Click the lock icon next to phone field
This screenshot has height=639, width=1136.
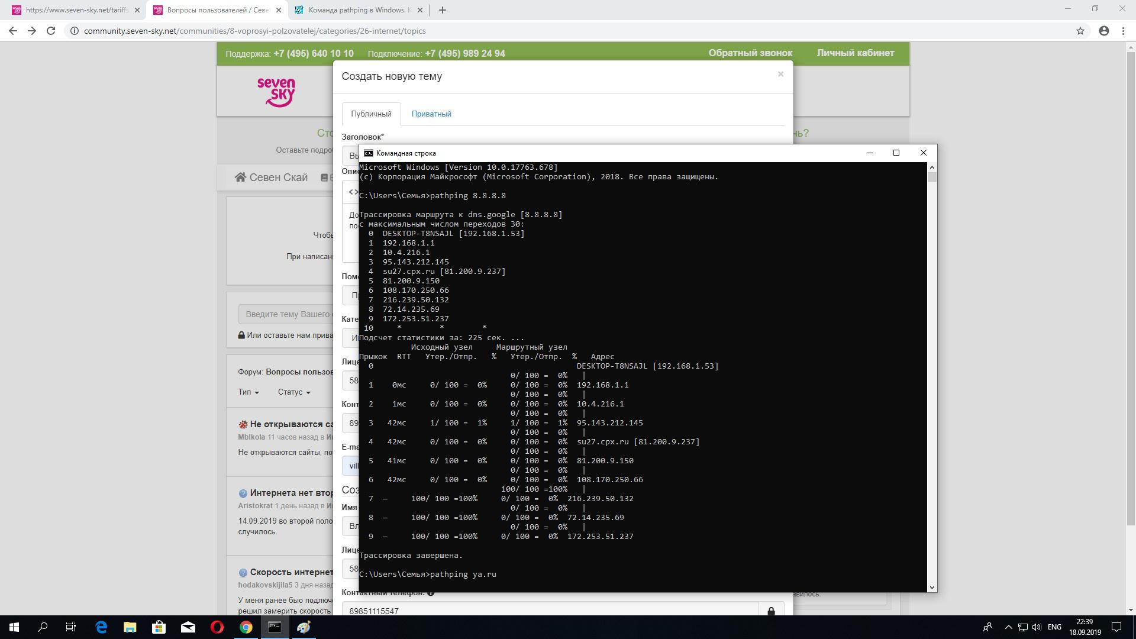771,611
